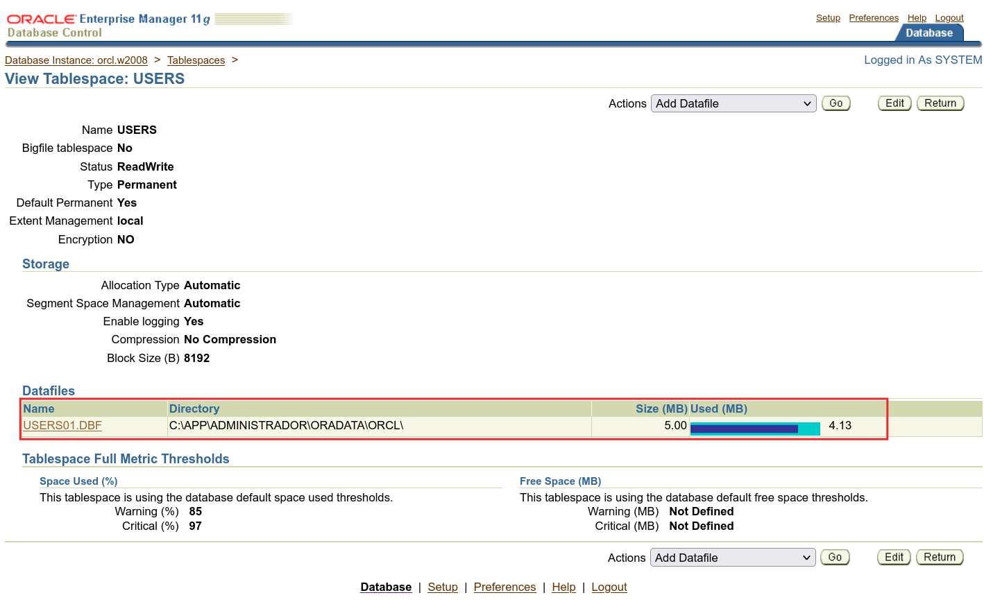Go to Database Instance: orcl.w2008 breadcrumb

[x=76, y=60]
